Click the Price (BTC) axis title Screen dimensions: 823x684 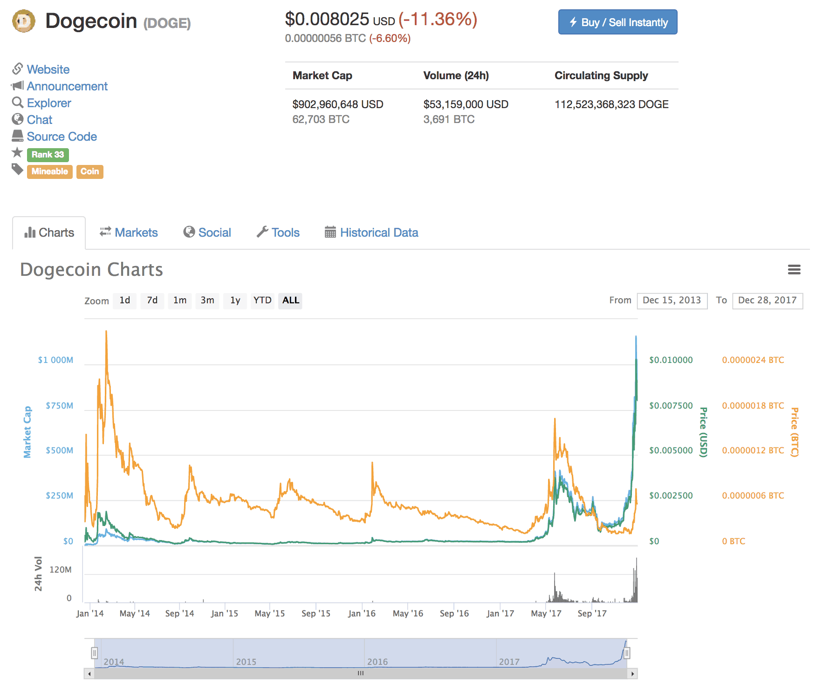(x=795, y=432)
